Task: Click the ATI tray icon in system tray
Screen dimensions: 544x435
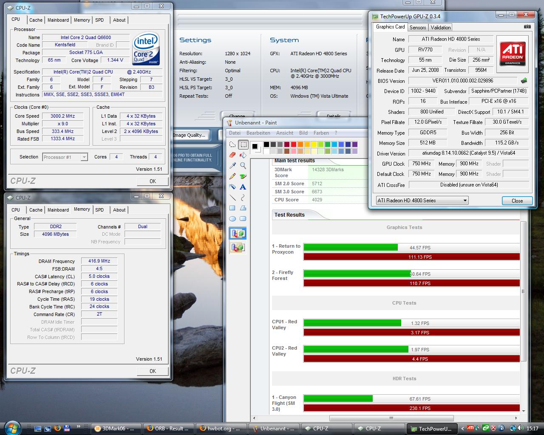Action: (470, 428)
